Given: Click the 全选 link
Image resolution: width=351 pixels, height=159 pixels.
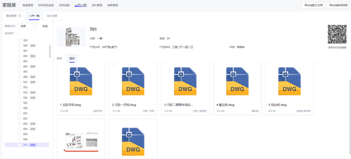Looking at the screenshot, I should click(45, 26).
